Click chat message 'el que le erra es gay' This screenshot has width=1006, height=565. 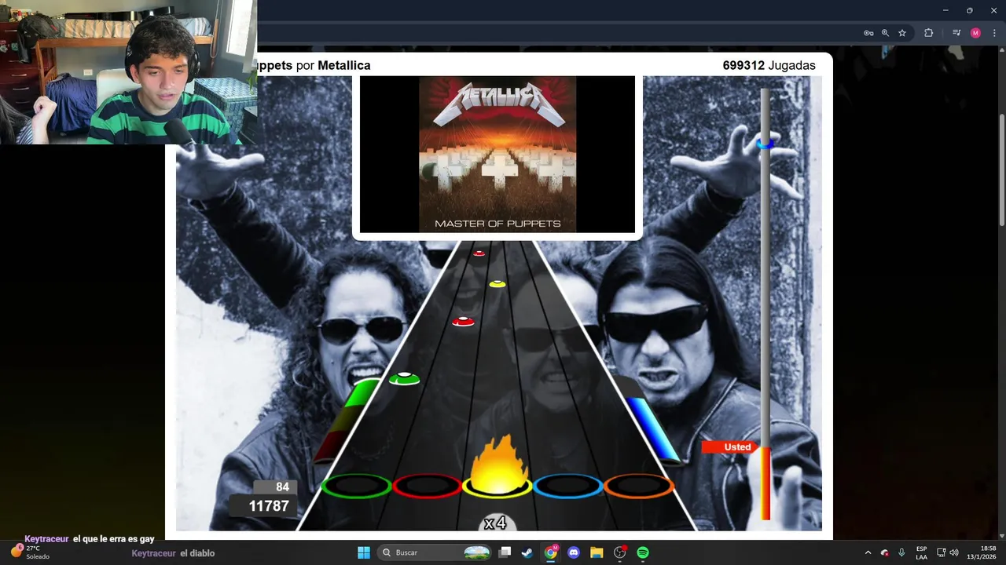point(113,539)
